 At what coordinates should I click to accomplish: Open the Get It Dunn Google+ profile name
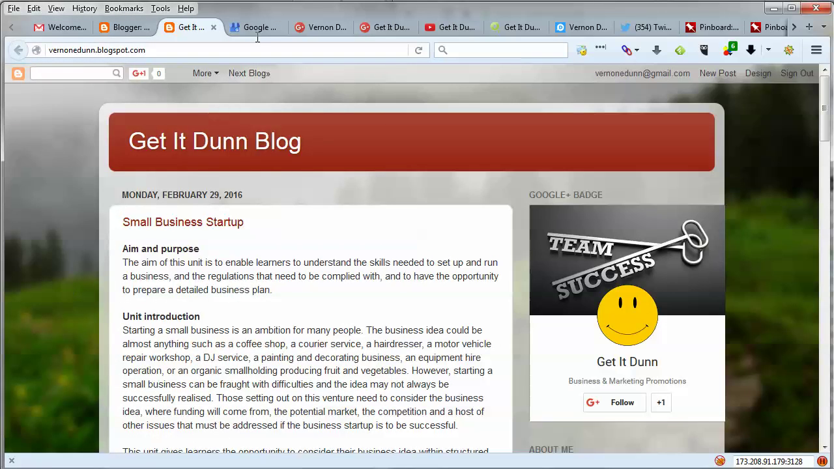click(x=627, y=362)
